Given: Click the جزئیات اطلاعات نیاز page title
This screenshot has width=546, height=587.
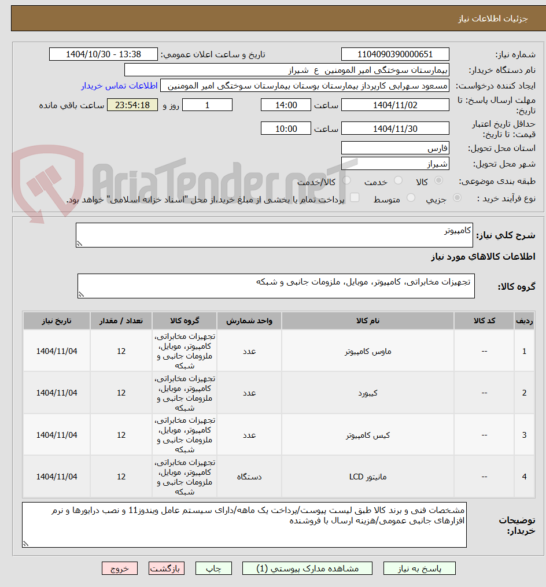Looking at the screenshot, I should (493, 19).
